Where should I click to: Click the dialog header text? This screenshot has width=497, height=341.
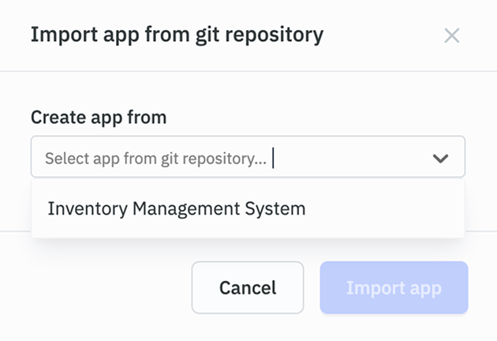tap(177, 35)
